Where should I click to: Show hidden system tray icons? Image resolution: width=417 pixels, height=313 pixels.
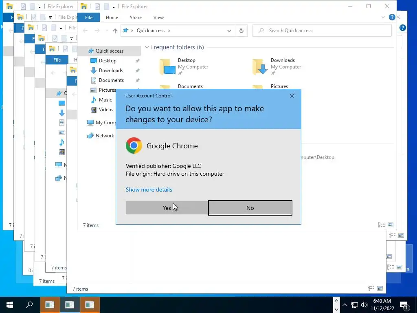pyautogui.click(x=345, y=305)
